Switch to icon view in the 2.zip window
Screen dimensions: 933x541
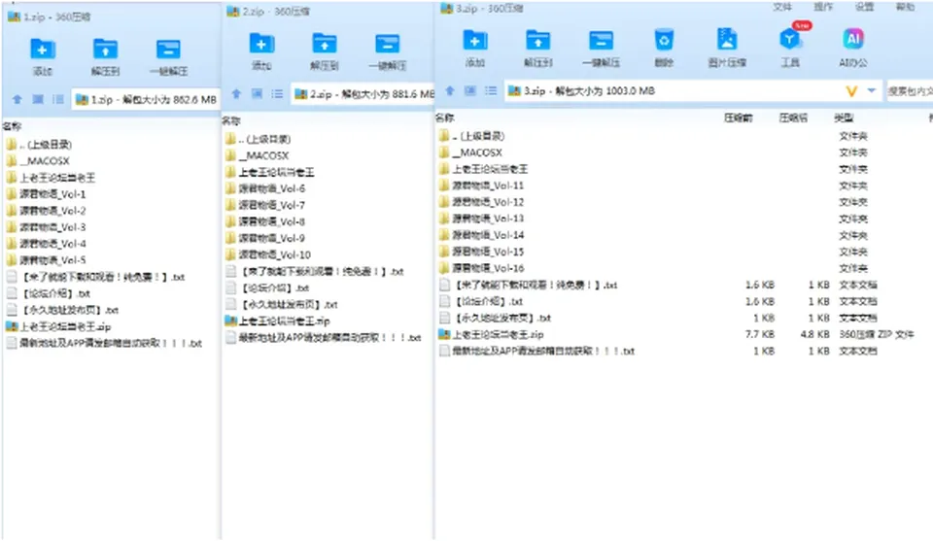[257, 94]
